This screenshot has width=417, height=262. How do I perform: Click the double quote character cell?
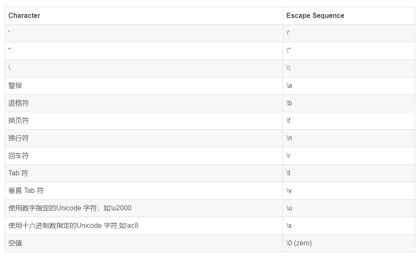click(143, 51)
